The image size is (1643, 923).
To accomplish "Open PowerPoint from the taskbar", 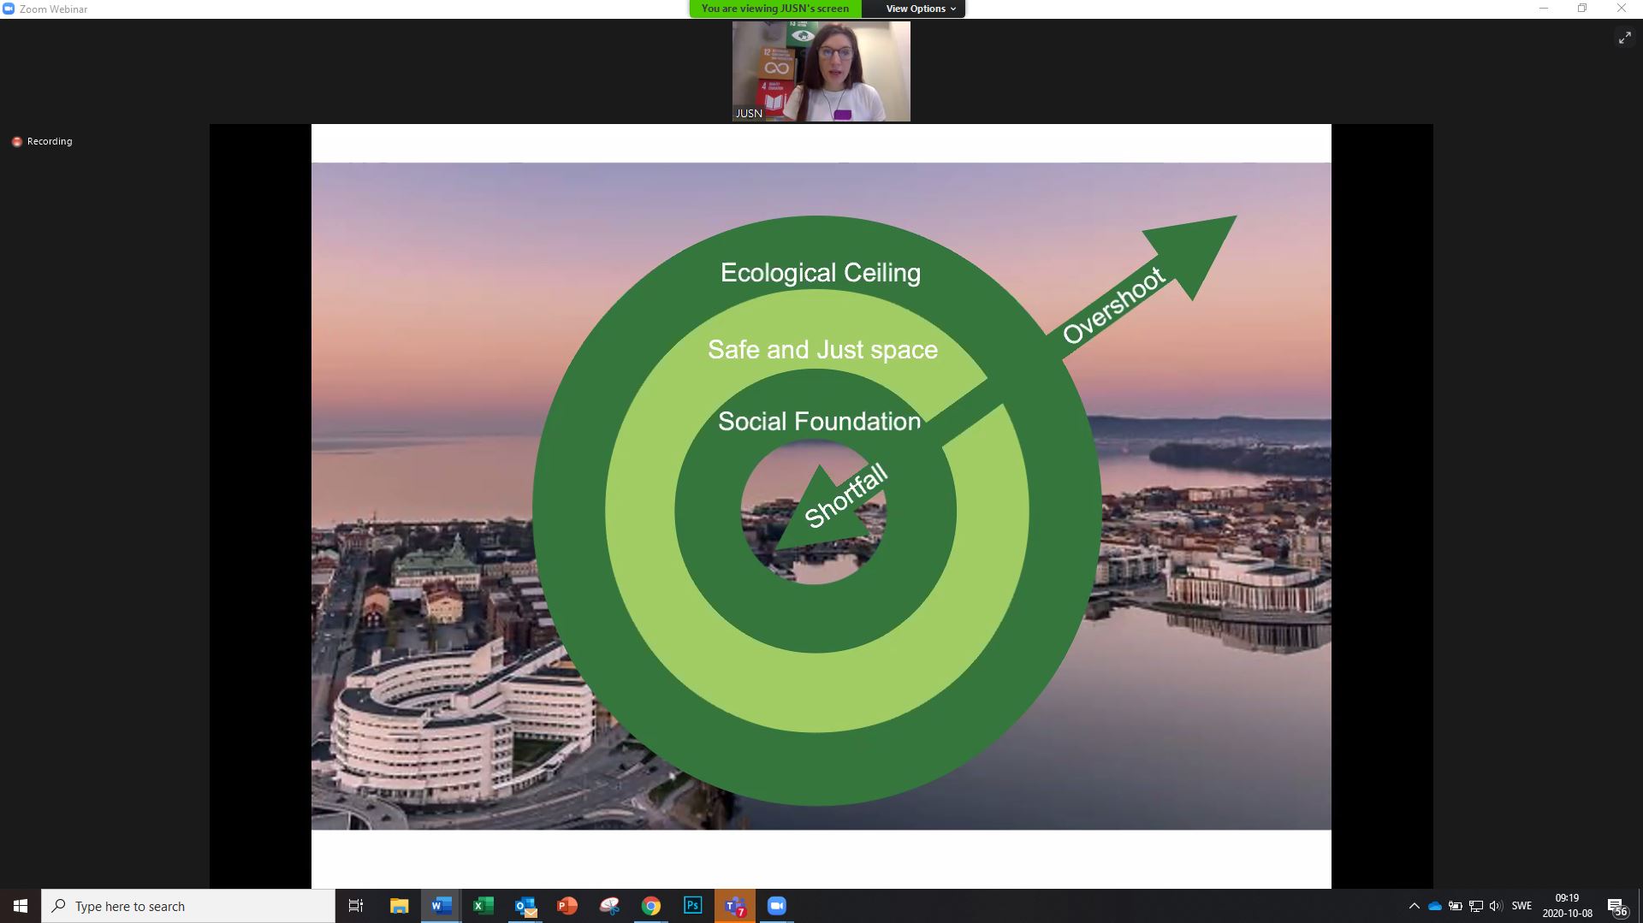I will (567, 906).
